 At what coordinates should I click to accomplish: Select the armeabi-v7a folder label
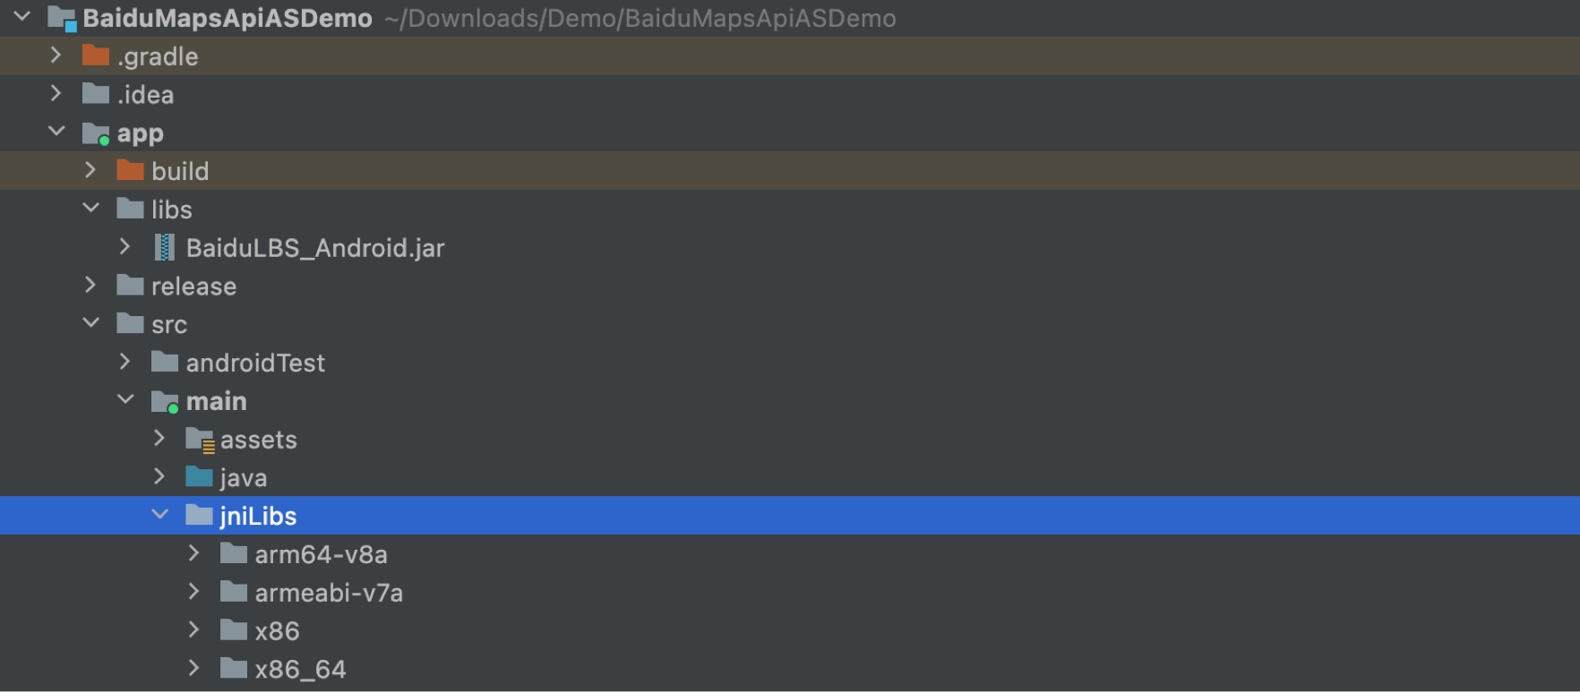click(x=329, y=593)
